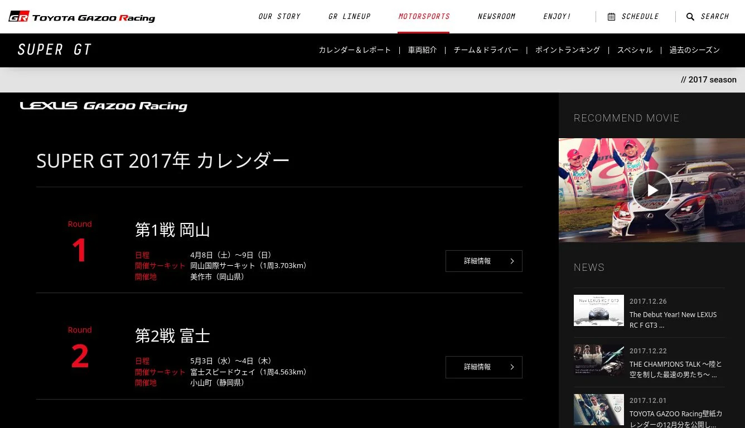Click the SEARCH text label

click(x=715, y=17)
